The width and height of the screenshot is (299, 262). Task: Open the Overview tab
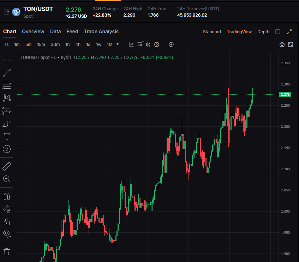click(x=33, y=31)
